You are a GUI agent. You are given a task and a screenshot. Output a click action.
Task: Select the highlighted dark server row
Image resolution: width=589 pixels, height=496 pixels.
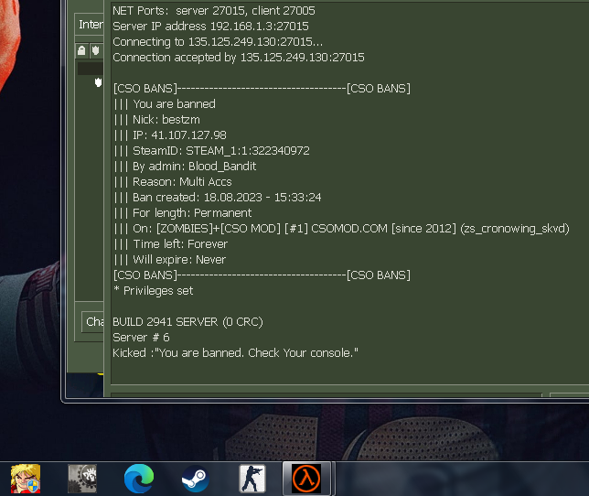91,69
